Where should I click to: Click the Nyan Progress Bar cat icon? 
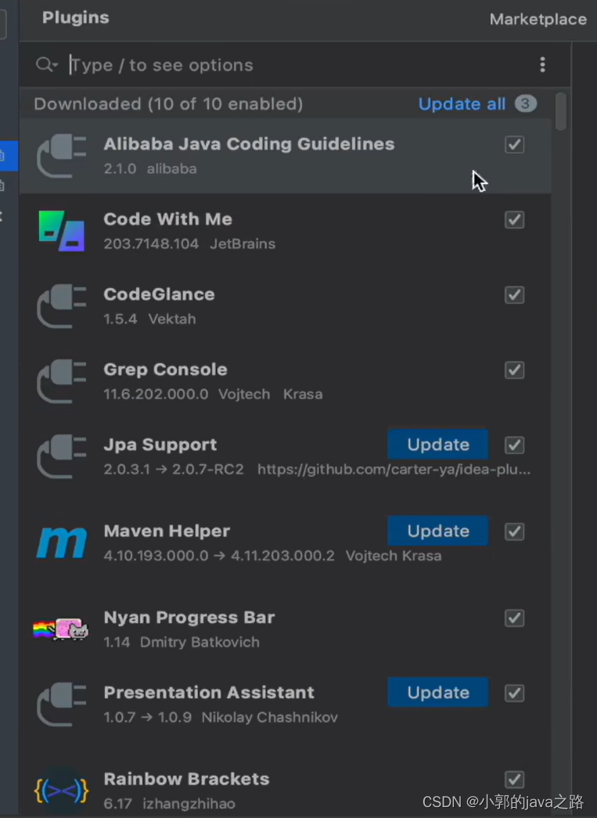tap(62, 629)
